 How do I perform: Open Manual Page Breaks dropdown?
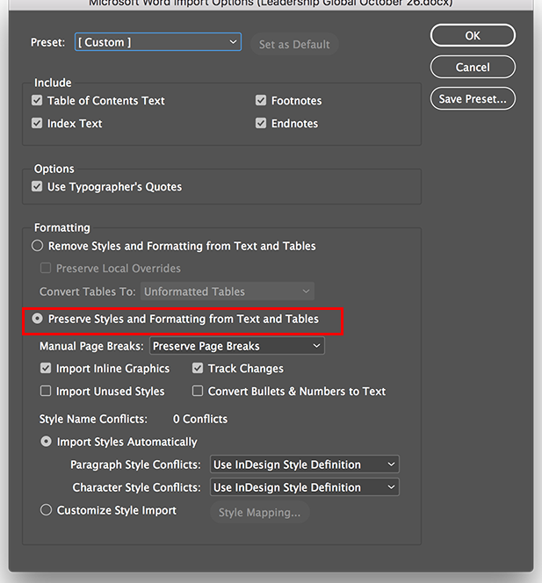coord(237,346)
